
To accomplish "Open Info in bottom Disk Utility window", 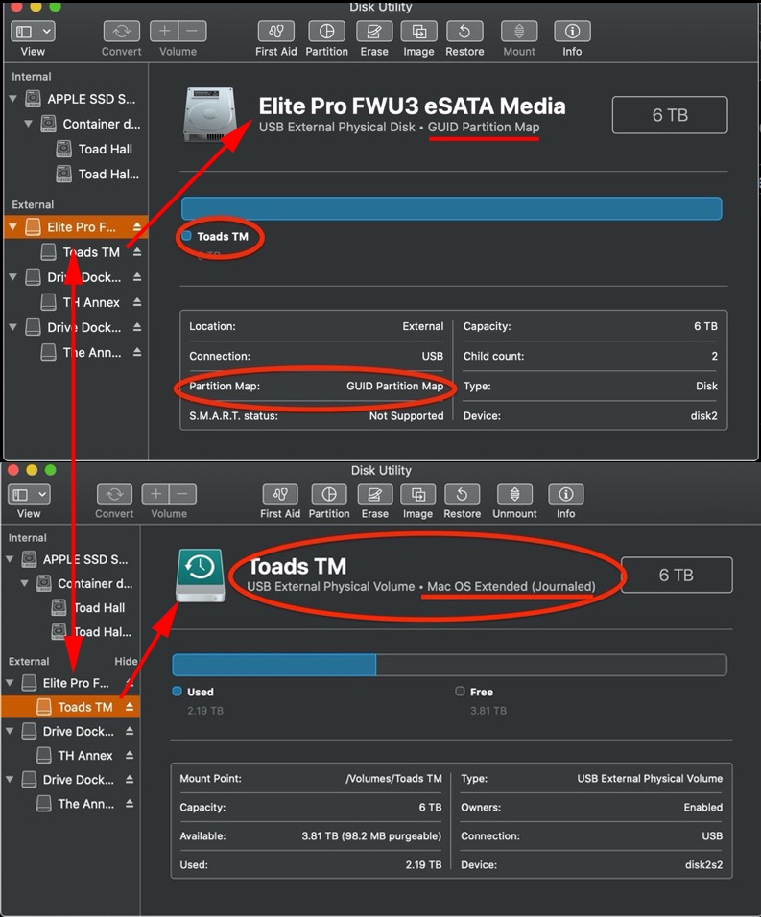I will [x=565, y=494].
